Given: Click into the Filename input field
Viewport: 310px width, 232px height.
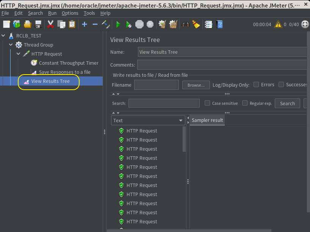Looking at the screenshot, I should click(x=156, y=85).
